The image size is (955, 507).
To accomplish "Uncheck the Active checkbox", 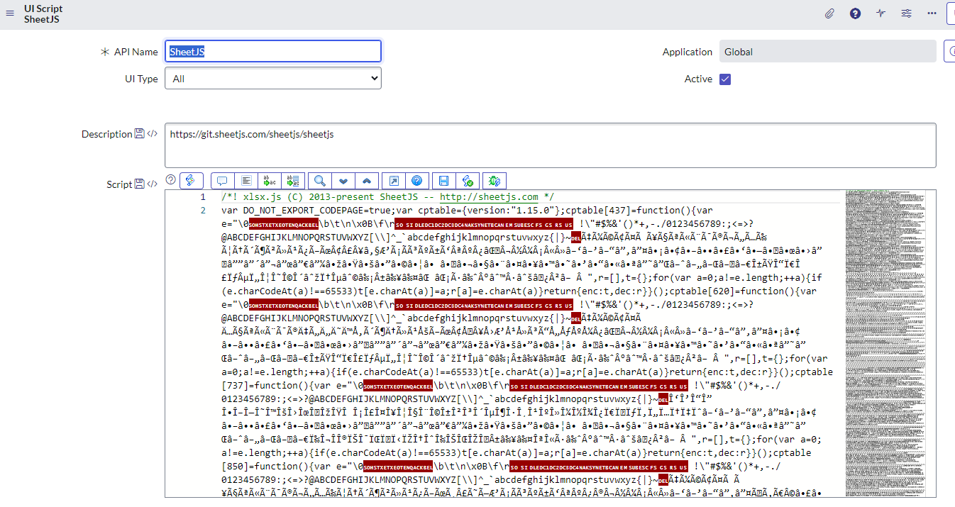I will pos(725,79).
